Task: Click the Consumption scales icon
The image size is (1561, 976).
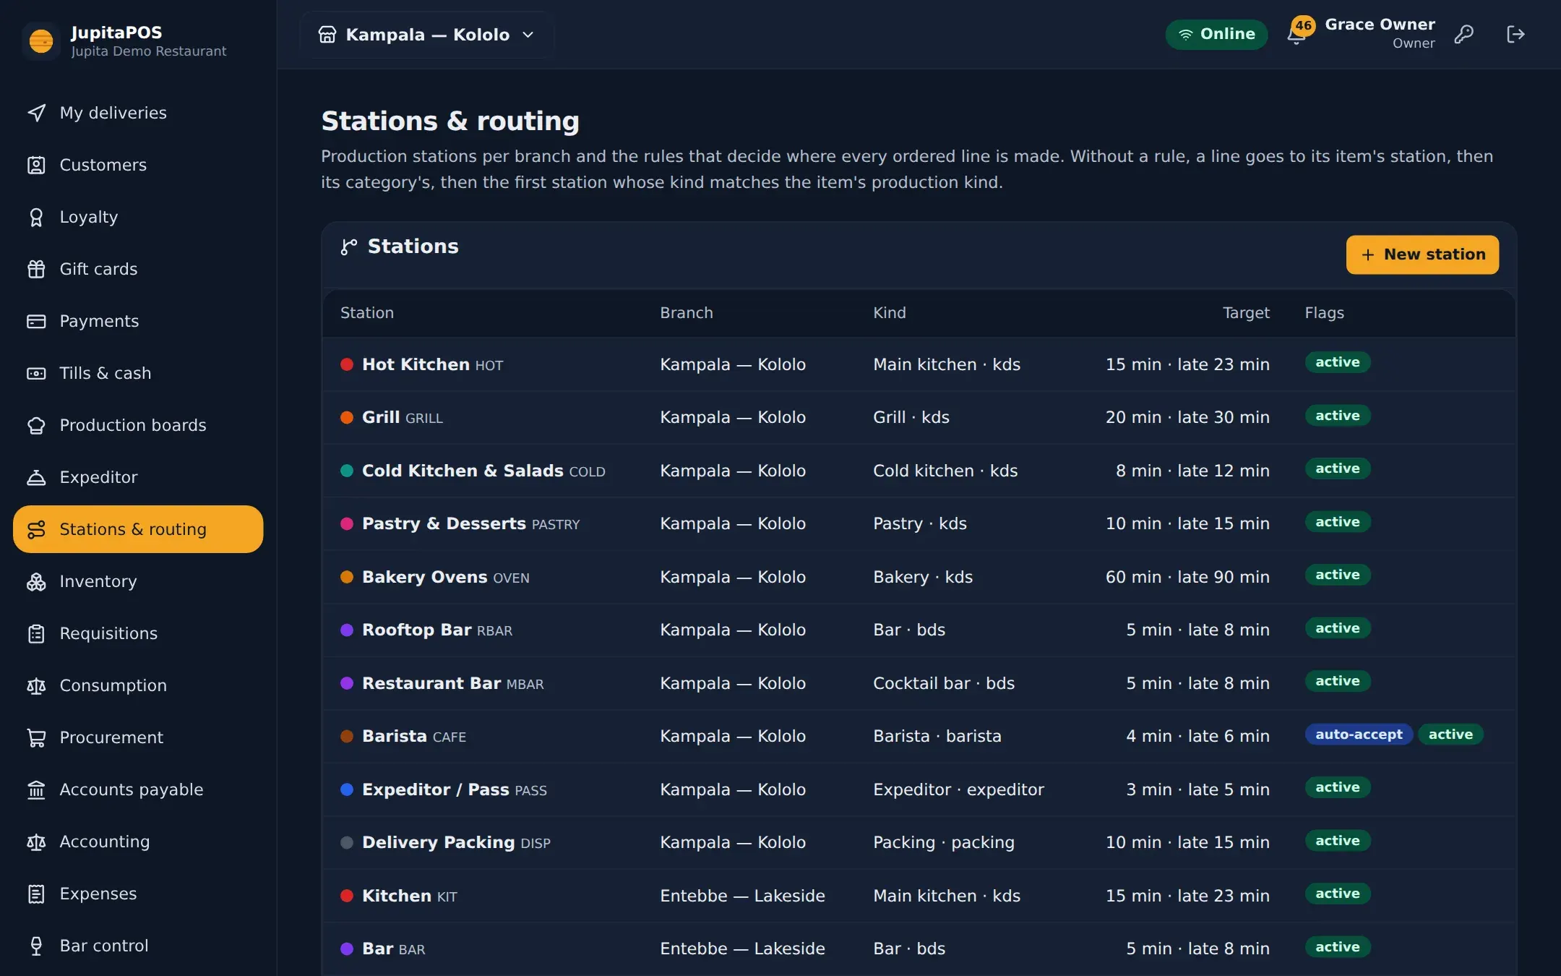Action: coord(36,685)
